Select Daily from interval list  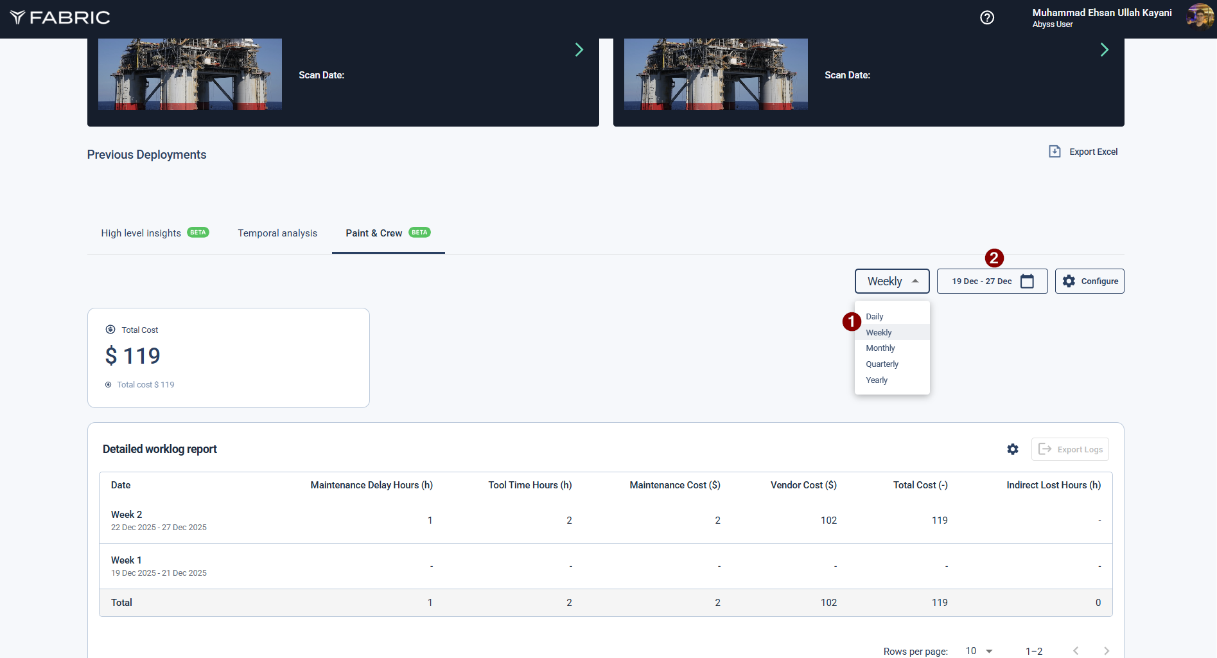pyautogui.click(x=875, y=317)
